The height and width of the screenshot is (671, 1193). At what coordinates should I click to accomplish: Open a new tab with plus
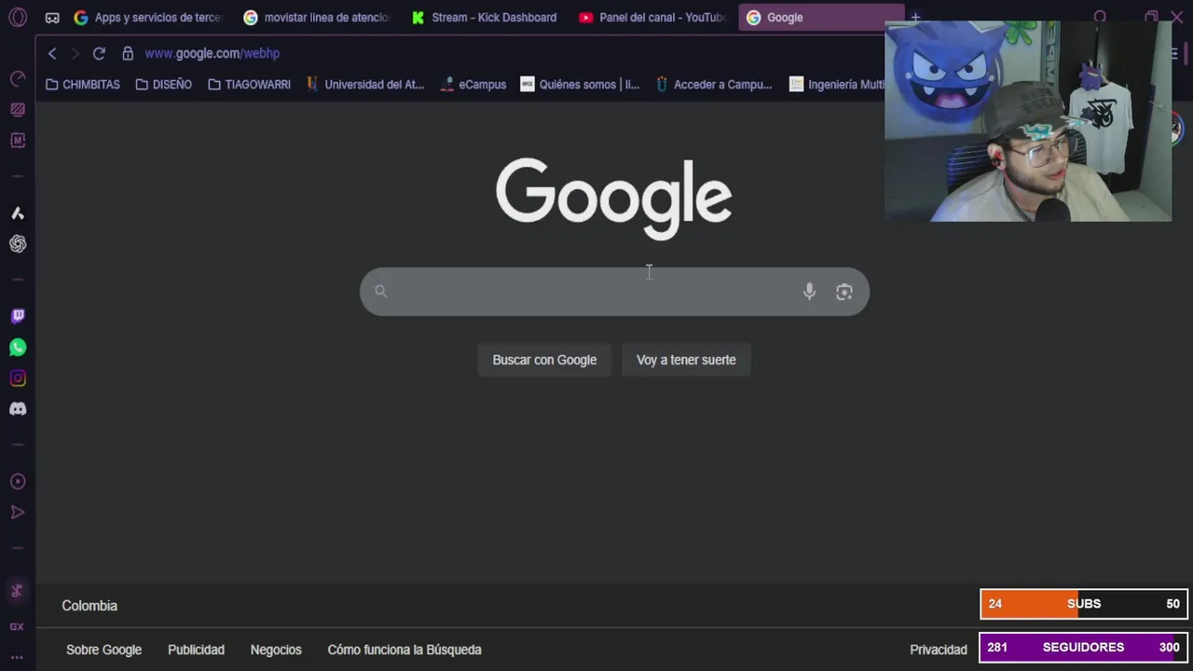tap(915, 17)
